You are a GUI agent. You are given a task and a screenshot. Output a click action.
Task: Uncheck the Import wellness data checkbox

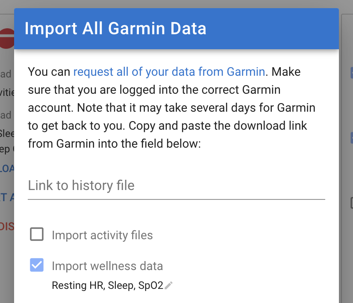[x=37, y=265]
